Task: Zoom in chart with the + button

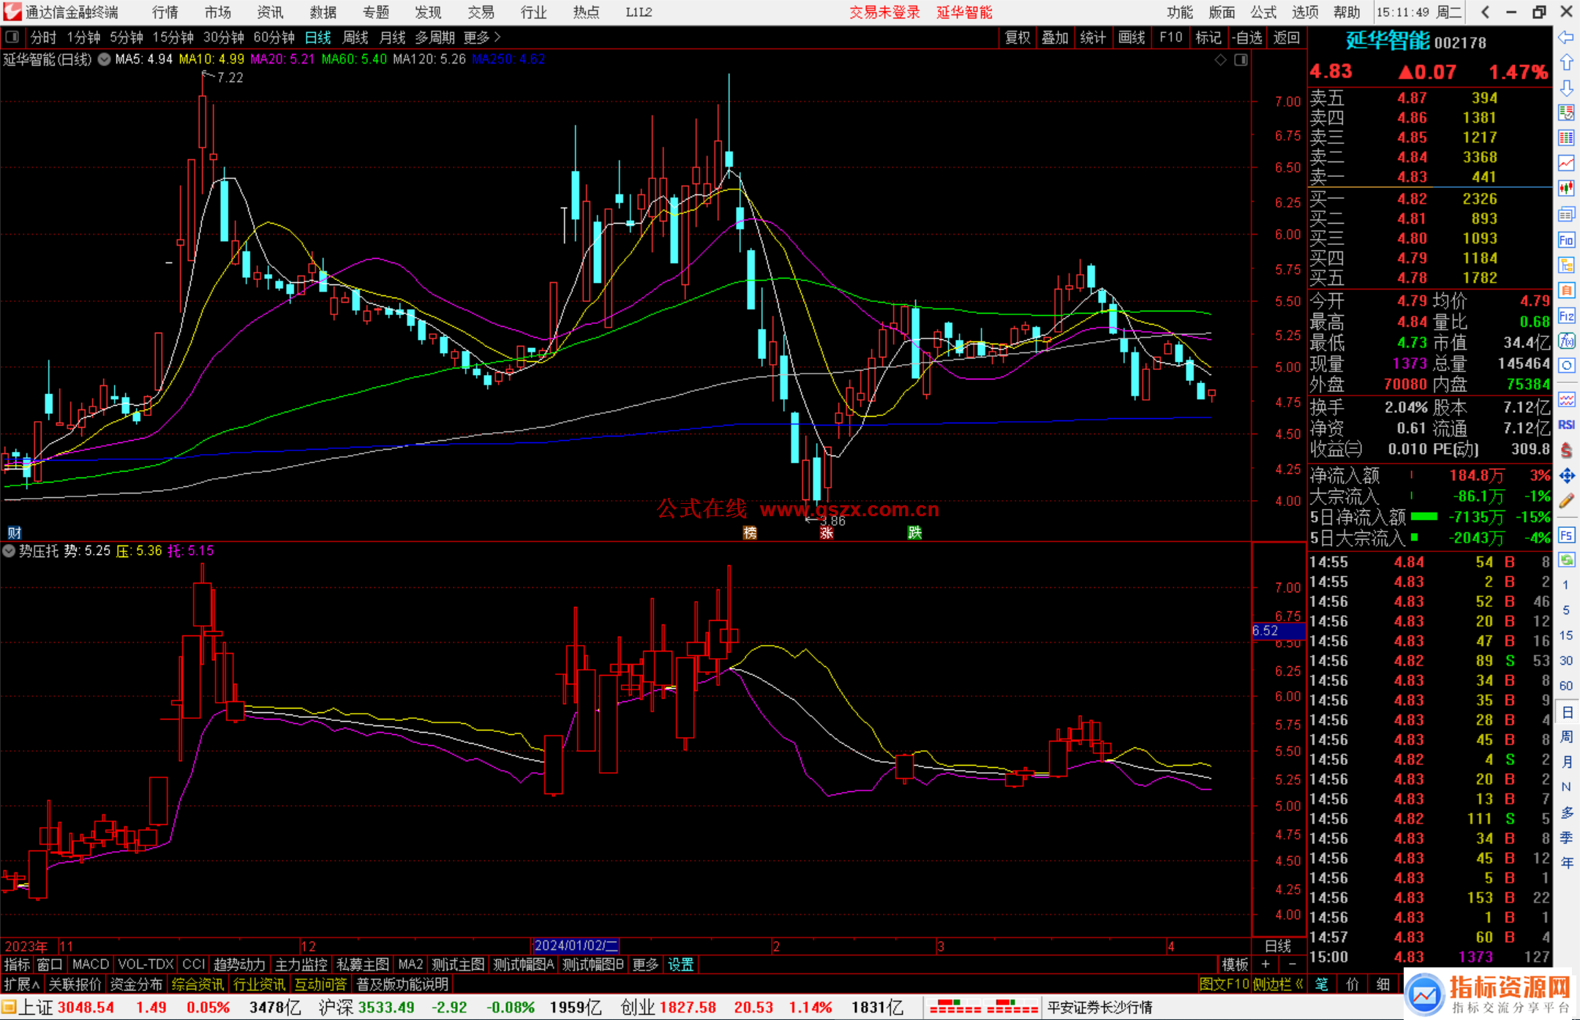Action: pos(1266,964)
